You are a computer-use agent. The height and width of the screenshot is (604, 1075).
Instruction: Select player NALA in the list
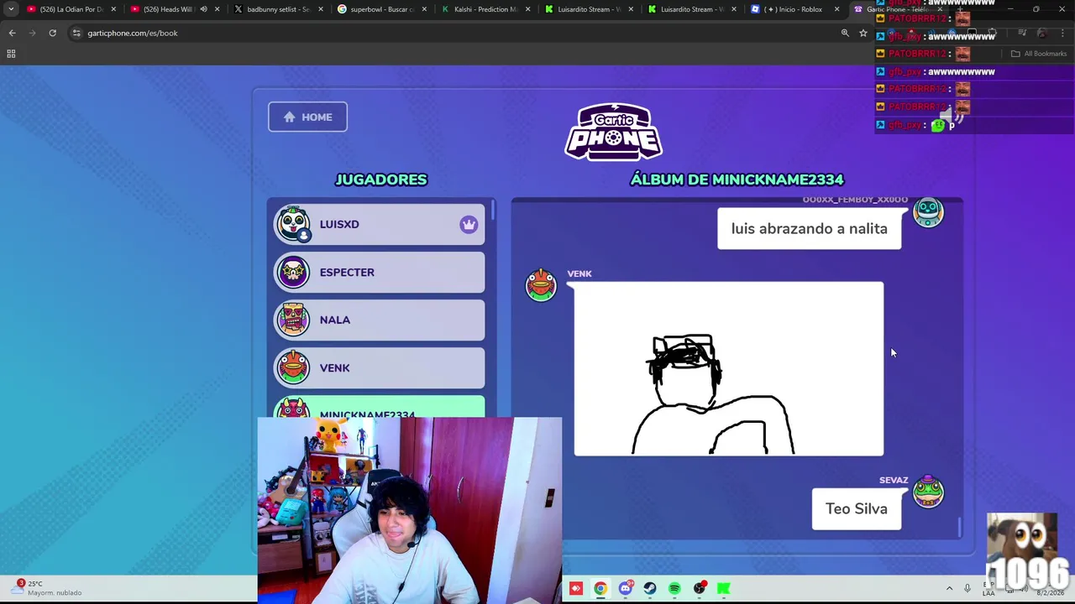pyautogui.click(x=380, y=320)
